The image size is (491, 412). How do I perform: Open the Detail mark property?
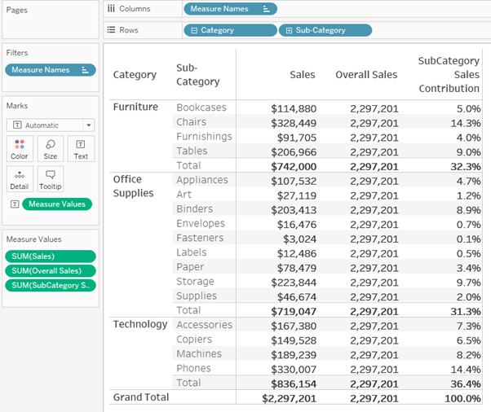click(x=20, y=178)
